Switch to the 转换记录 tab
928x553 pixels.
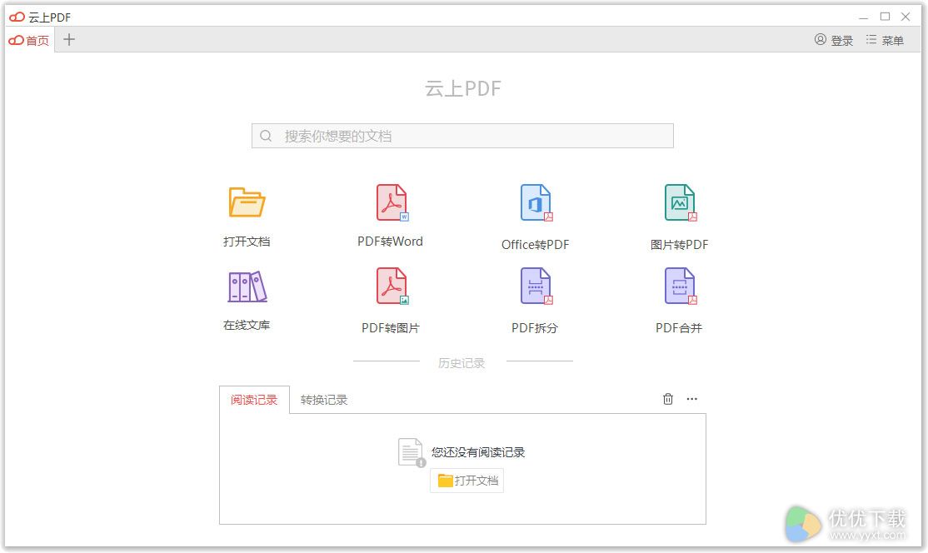coord(324,400)
